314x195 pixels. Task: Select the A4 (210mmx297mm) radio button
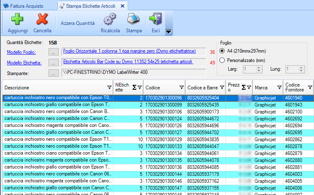[x=222, y=51]
